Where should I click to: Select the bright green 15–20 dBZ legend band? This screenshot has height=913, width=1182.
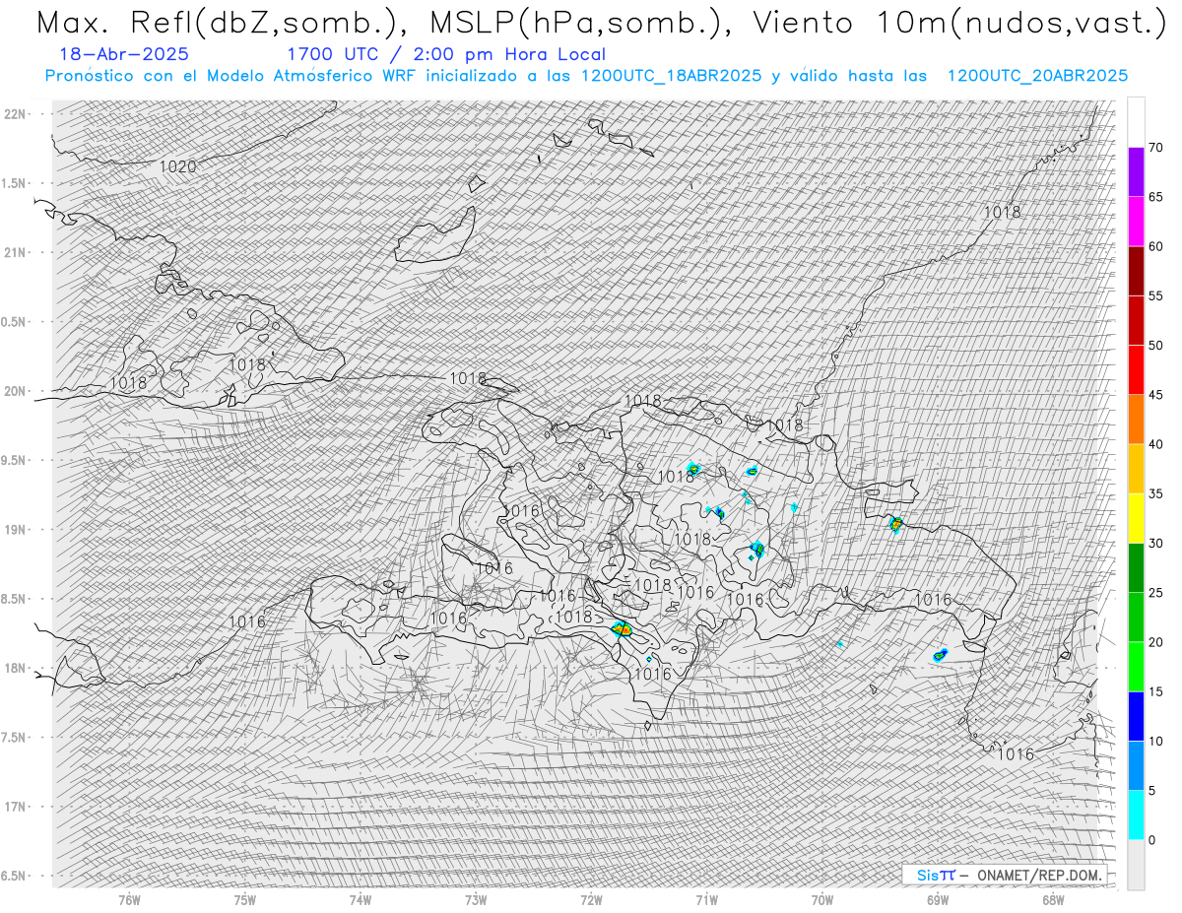(1136, 667)
